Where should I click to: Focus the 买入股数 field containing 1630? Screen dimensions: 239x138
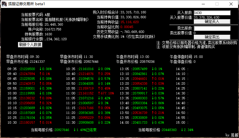click(212, 13)
